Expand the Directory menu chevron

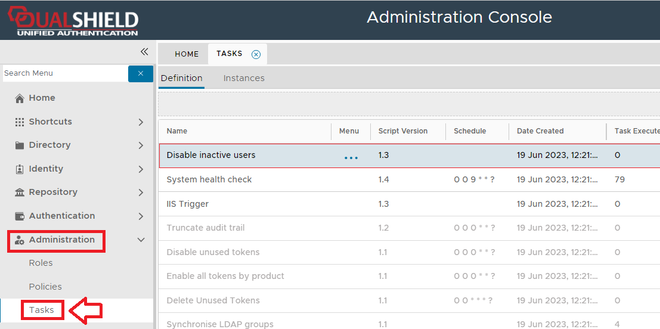pyautogui.click(x=141, y=145)
